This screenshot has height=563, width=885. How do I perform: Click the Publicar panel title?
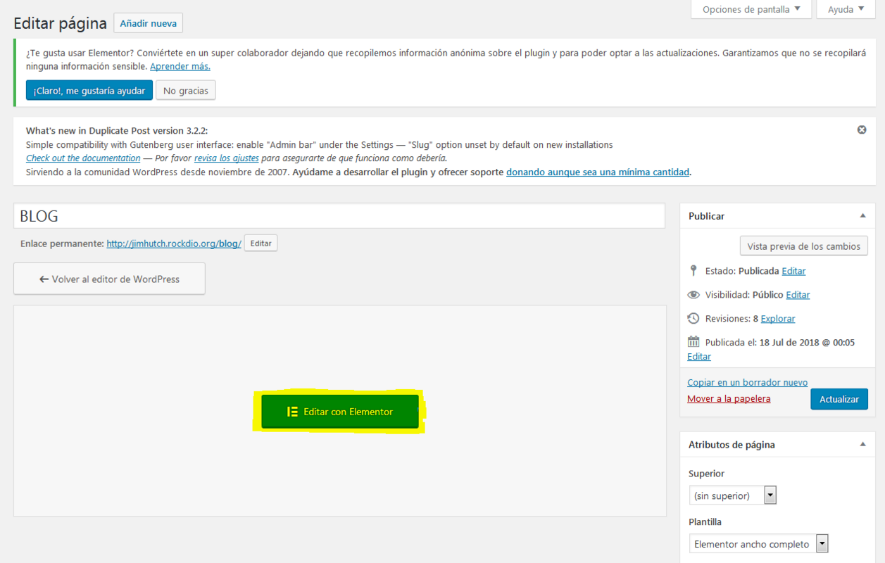coord(706,216)
